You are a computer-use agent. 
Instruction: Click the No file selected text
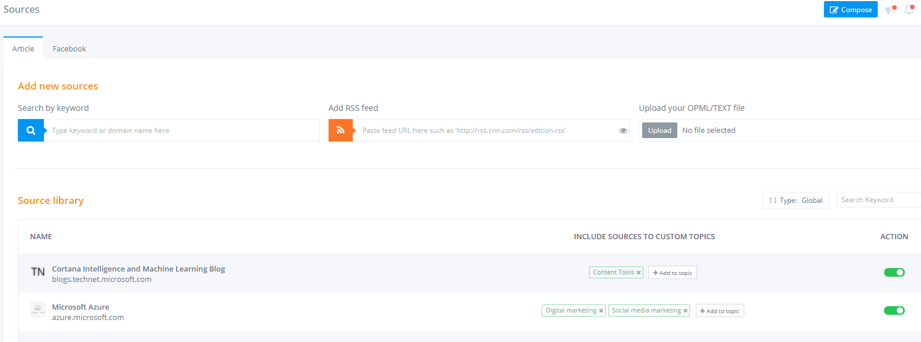pos(709,131)
